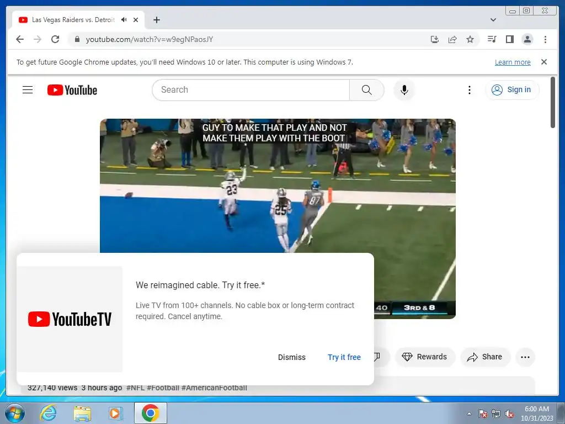The width and height of the screenshot is (565, 424).
Task: Click the Sign in button
Action: (x=512, y=90)
